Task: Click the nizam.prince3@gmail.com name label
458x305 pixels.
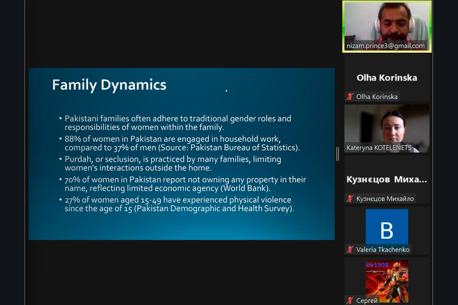Action: click(385, 46)
